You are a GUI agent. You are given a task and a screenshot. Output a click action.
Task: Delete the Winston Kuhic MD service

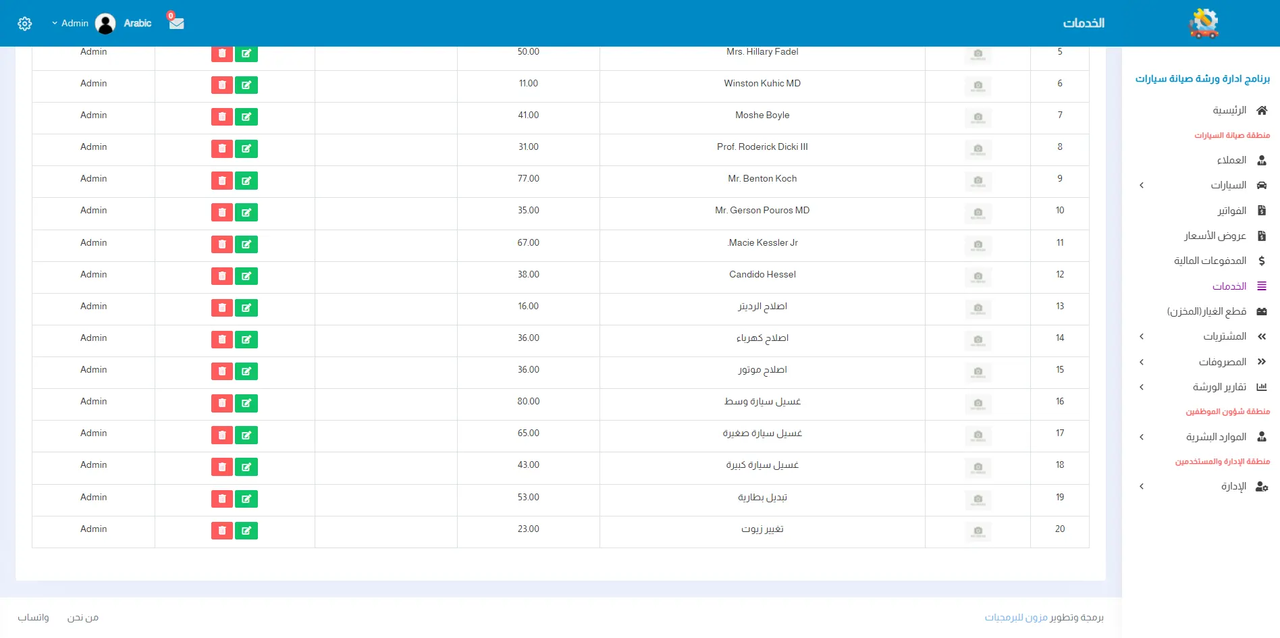tap(221, 85)
